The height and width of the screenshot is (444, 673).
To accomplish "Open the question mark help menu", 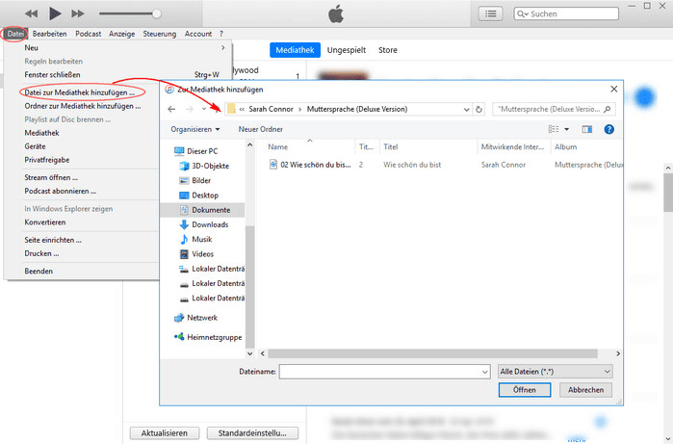I will pos(221,34).
